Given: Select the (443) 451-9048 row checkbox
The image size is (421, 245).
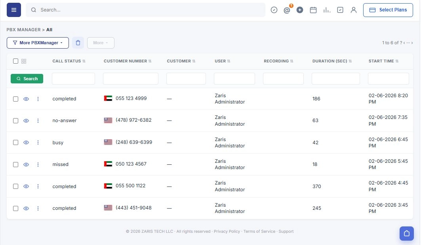Looking at the screenshot, I should (x=15, y=208).
